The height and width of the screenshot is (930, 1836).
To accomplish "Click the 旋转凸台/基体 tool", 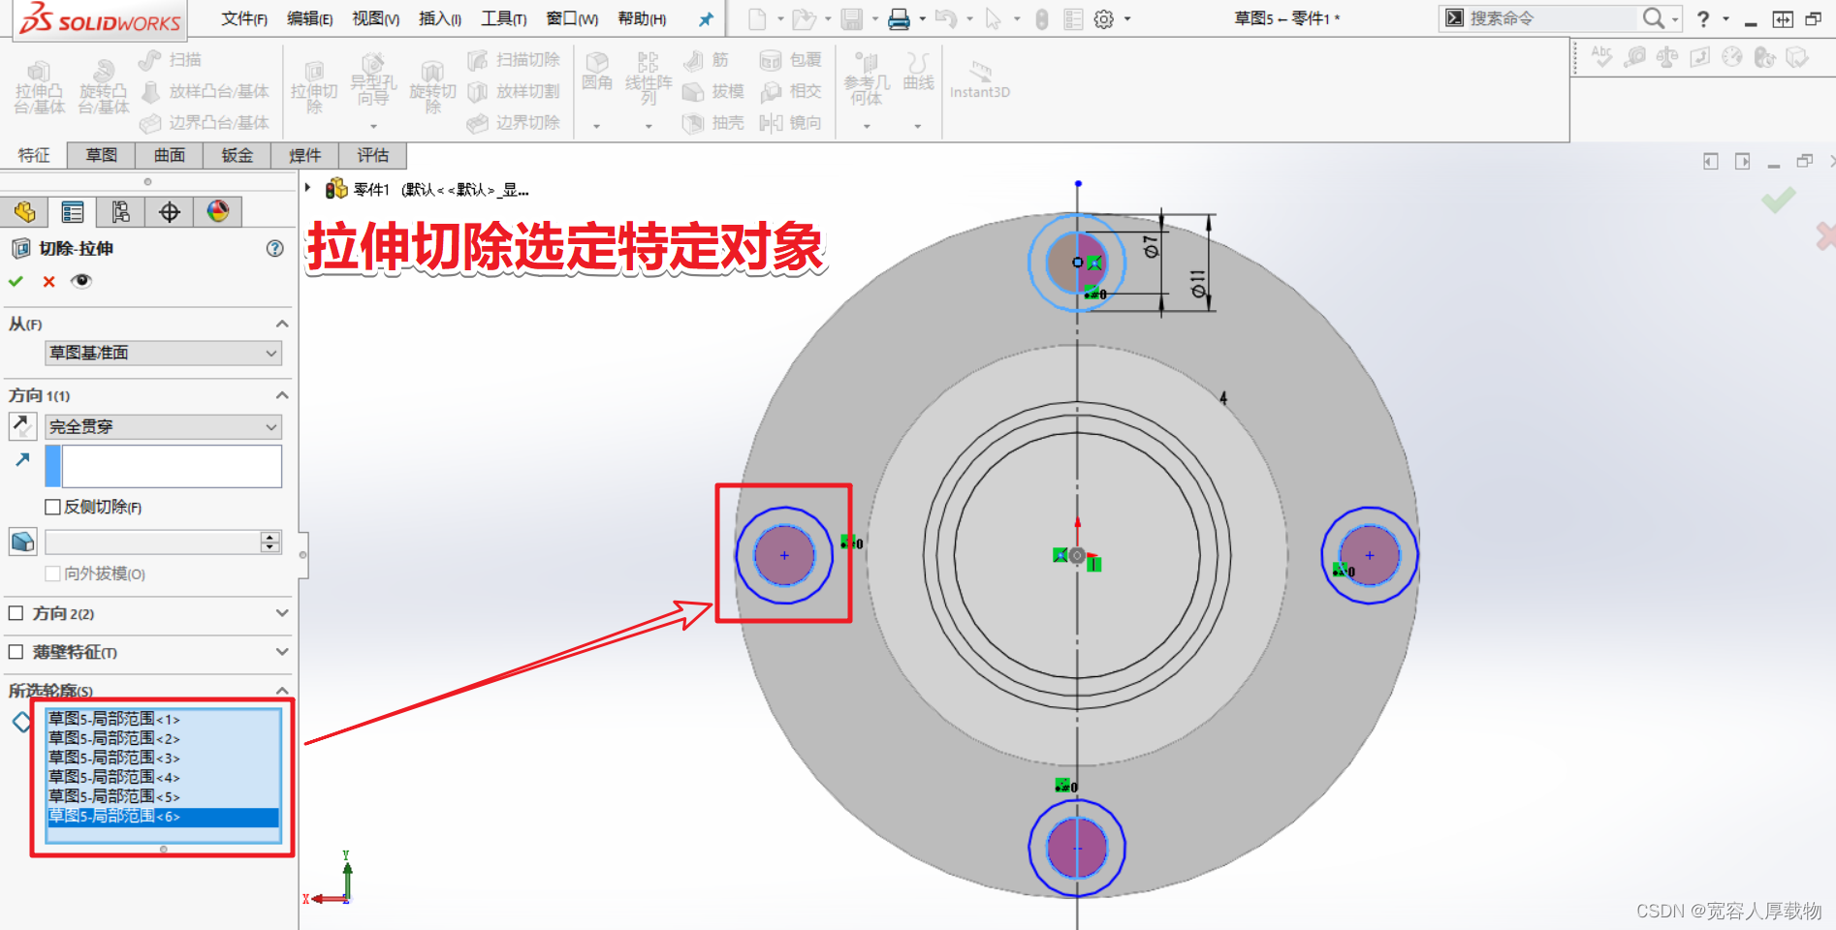I will pyautogui.click(x=103, y=85).
